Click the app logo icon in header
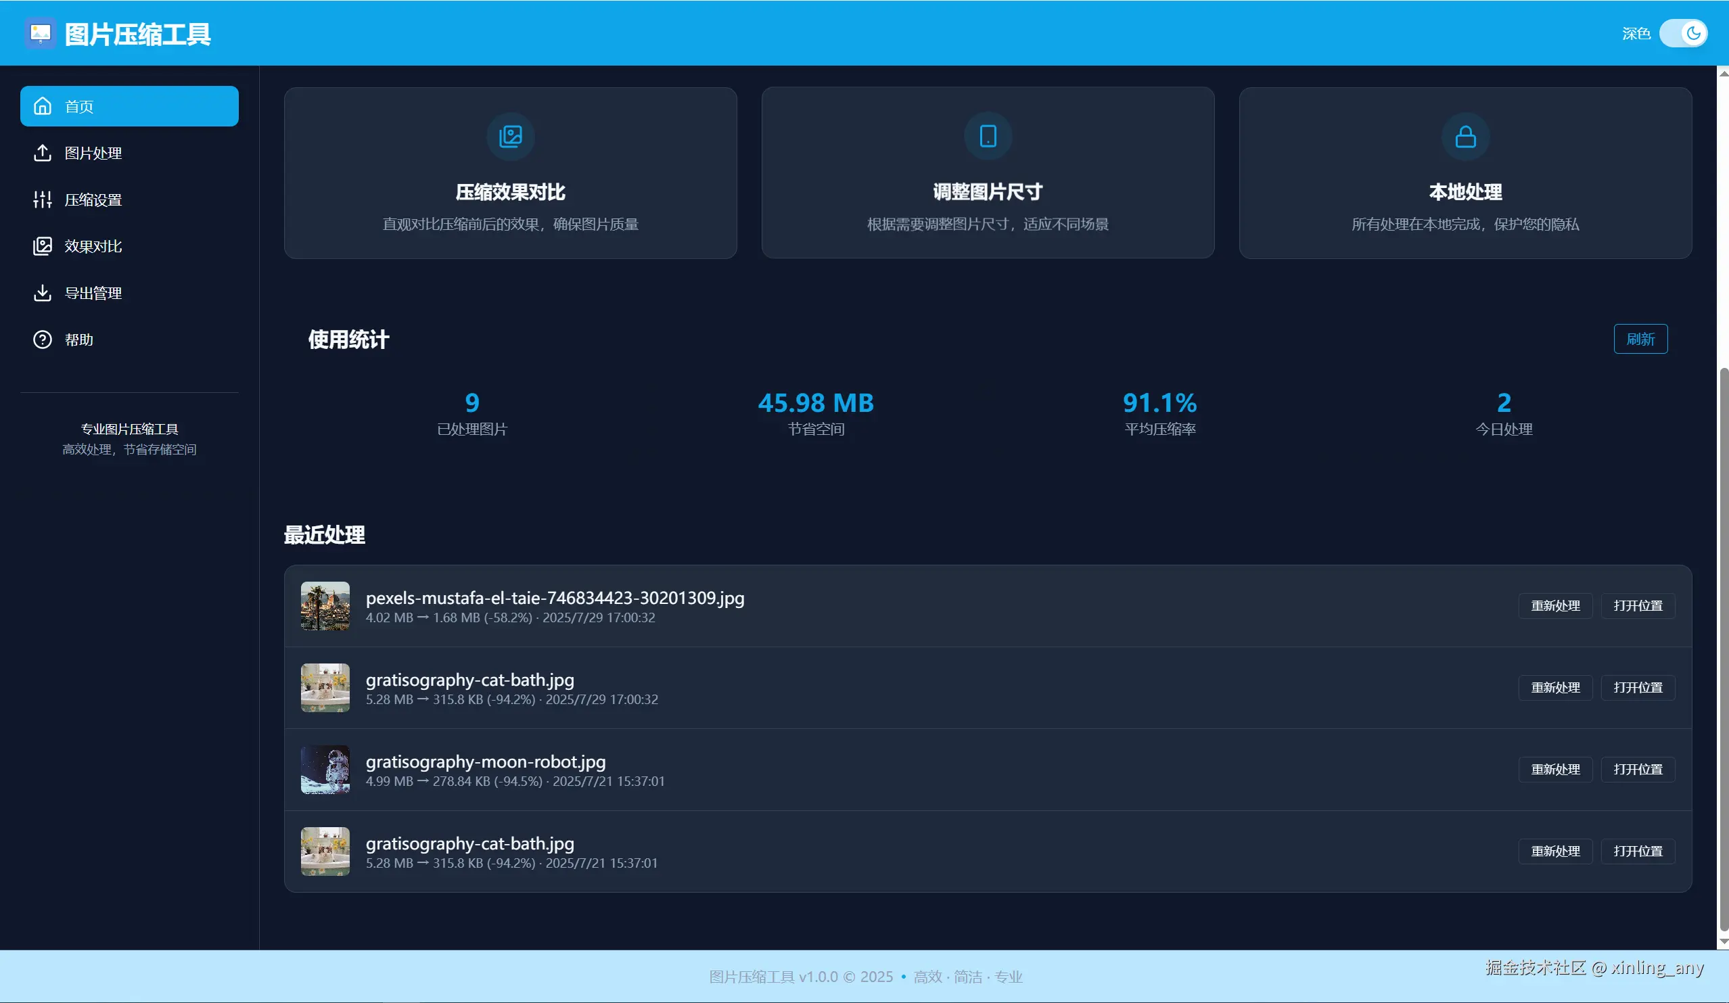The width and height of the screenshot is (1729, 1003). tap(41, 33)
